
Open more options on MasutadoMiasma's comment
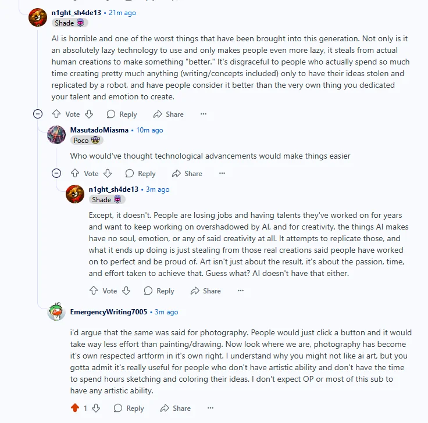coord(222,173)
